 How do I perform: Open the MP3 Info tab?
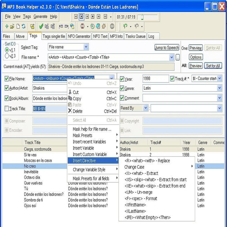pyautogui.click(x=116, y=36)
